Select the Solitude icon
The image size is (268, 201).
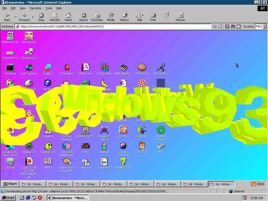point(104,148)
